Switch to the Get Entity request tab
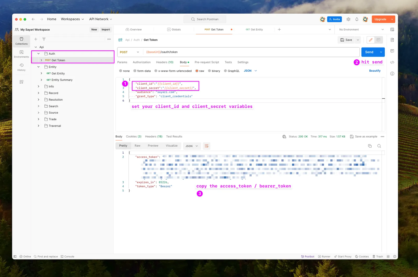The width and height of the screenshot is (418, 277). click(254, 30)
